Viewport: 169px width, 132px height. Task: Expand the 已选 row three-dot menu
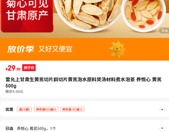(x=162, y=128)
